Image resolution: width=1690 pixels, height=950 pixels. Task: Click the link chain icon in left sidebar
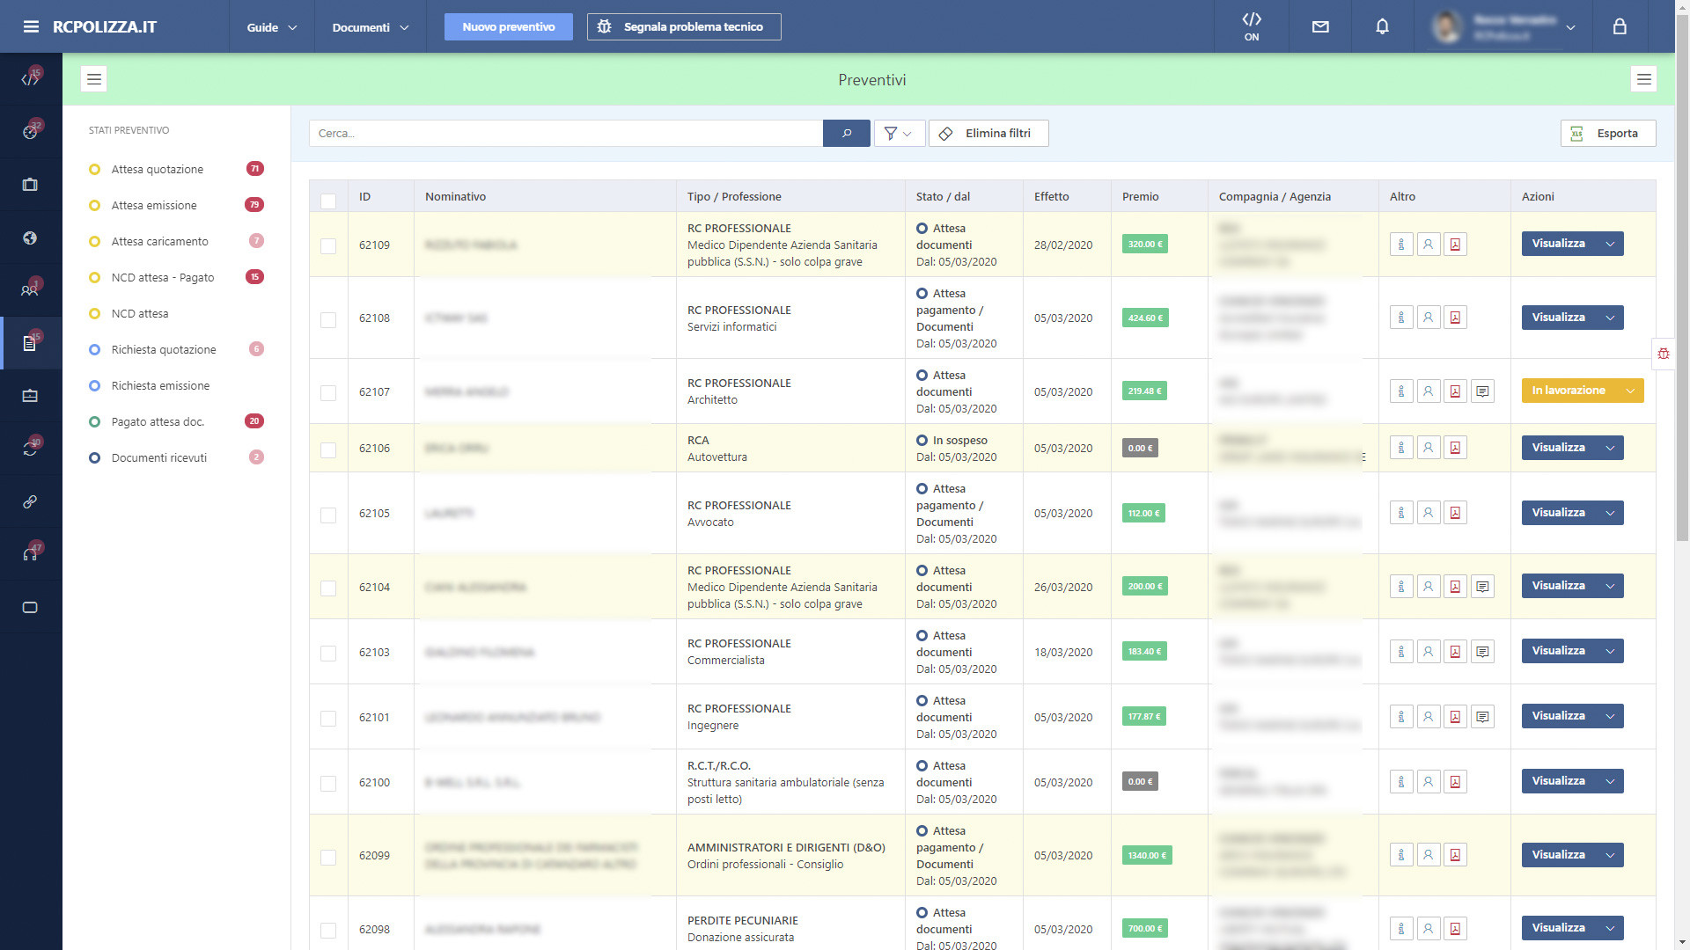pos(30,501)
